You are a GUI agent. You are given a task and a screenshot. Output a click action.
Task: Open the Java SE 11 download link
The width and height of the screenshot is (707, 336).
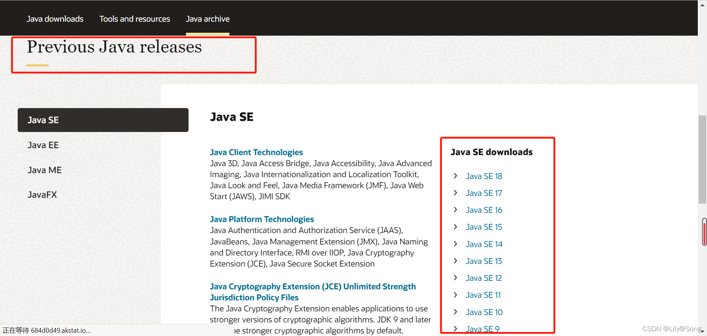483,295
